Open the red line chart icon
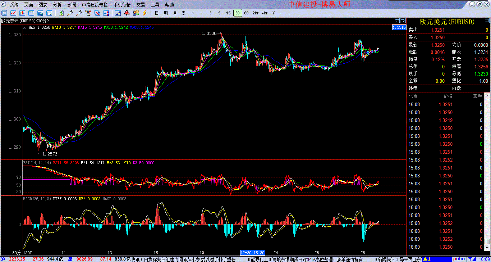This screenshot has height=262, width=491. [13, 13]
